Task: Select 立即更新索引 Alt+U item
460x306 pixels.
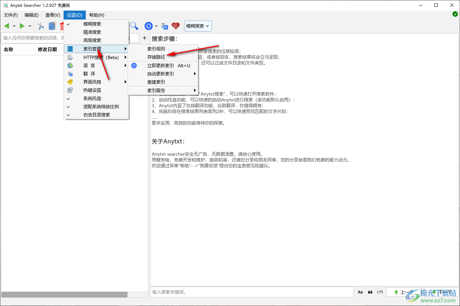Action: 163,66
